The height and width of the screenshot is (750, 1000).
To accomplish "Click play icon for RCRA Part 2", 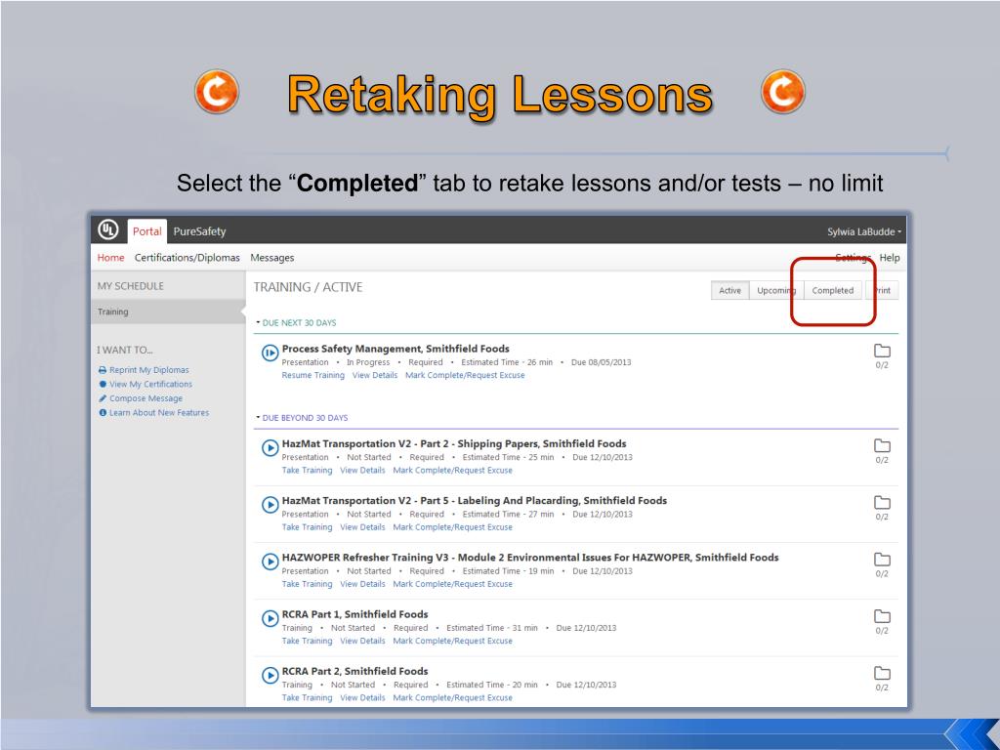I will 270,675.
